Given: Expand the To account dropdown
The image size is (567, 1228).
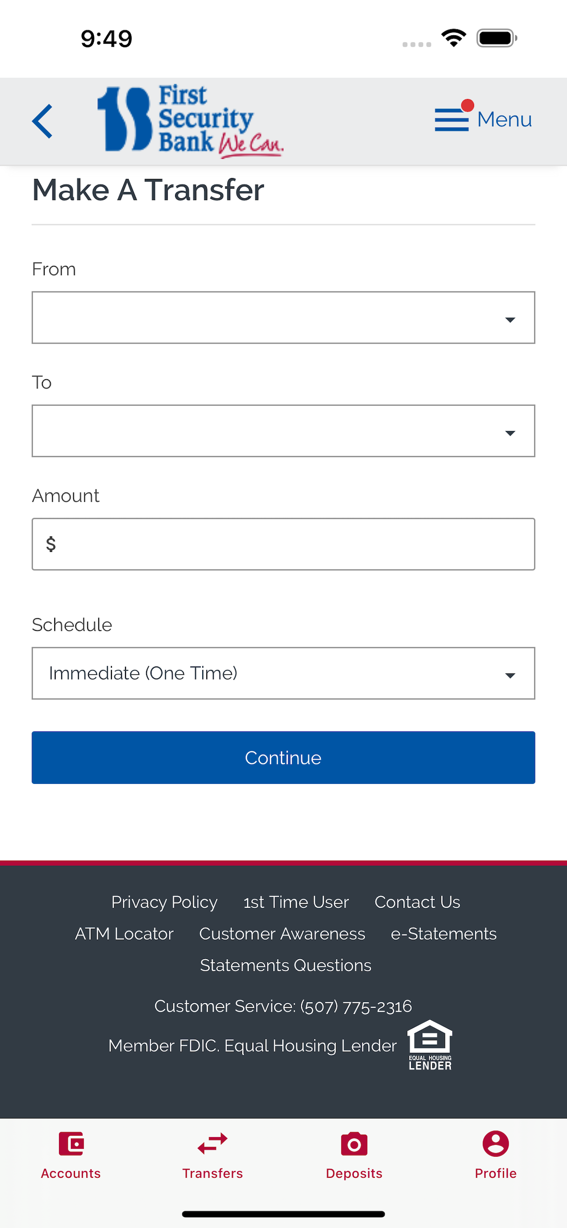Looking at the screenshot, I should point(283,431).
